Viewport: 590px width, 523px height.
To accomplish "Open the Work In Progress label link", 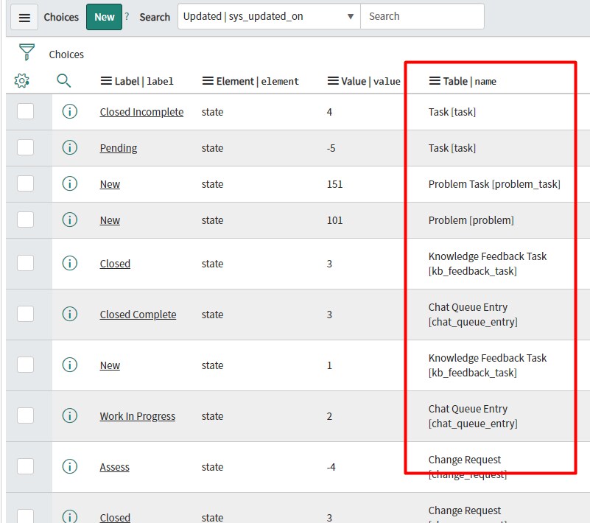I will (138, 416).
